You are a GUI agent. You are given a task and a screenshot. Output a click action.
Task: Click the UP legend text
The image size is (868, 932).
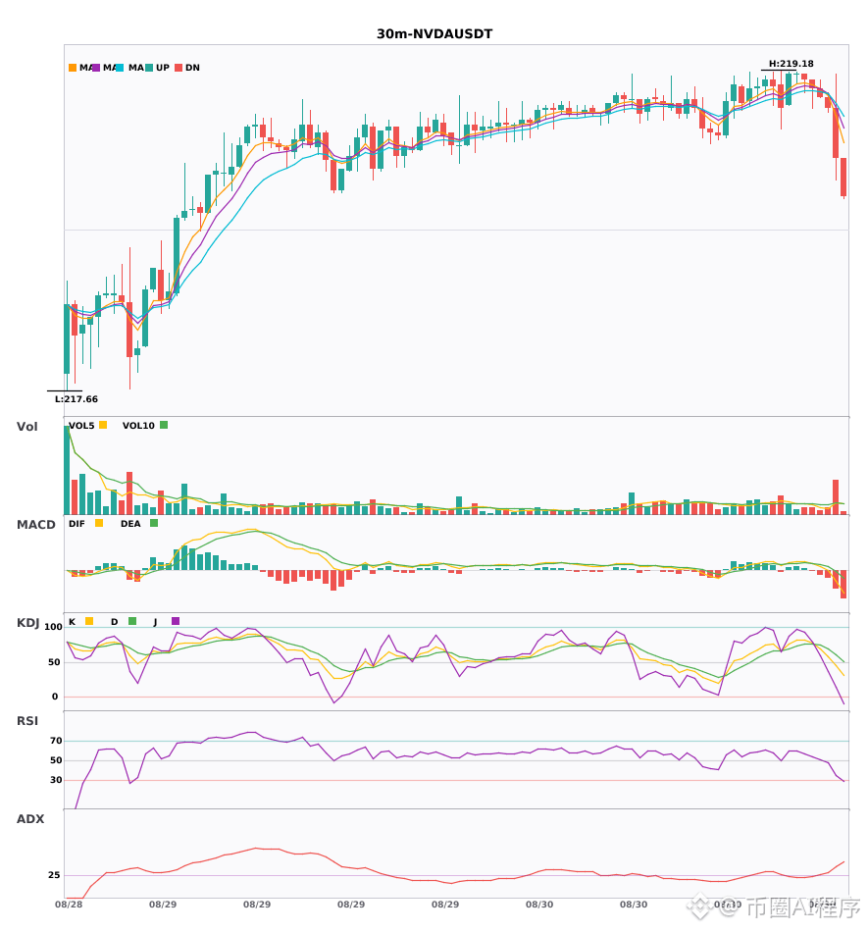tap(163, 68)
